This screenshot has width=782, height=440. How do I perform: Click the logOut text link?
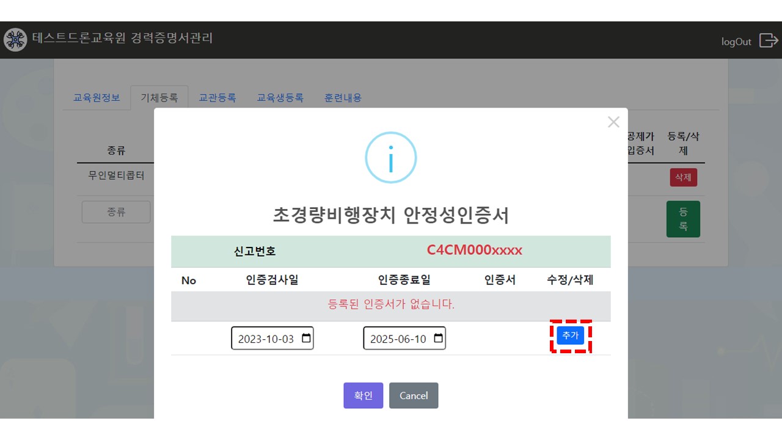click(x=736, y=42)
